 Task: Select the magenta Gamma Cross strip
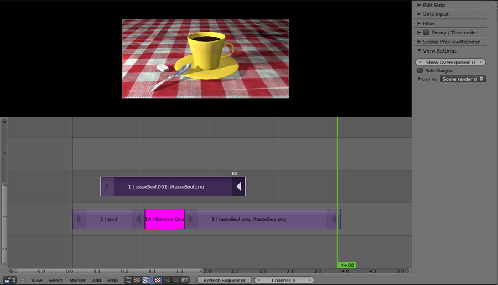[x=164, y=219]
